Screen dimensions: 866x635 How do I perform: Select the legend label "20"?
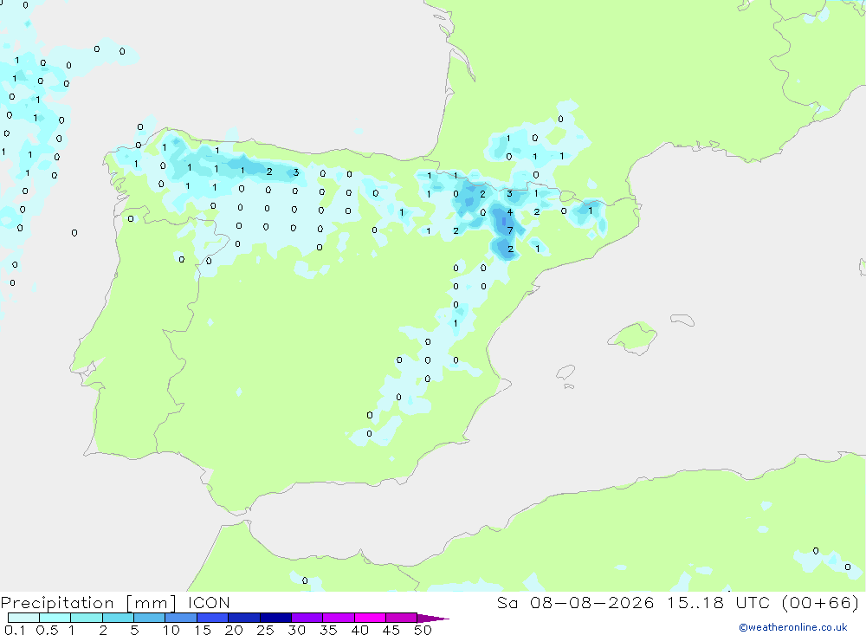234,630
